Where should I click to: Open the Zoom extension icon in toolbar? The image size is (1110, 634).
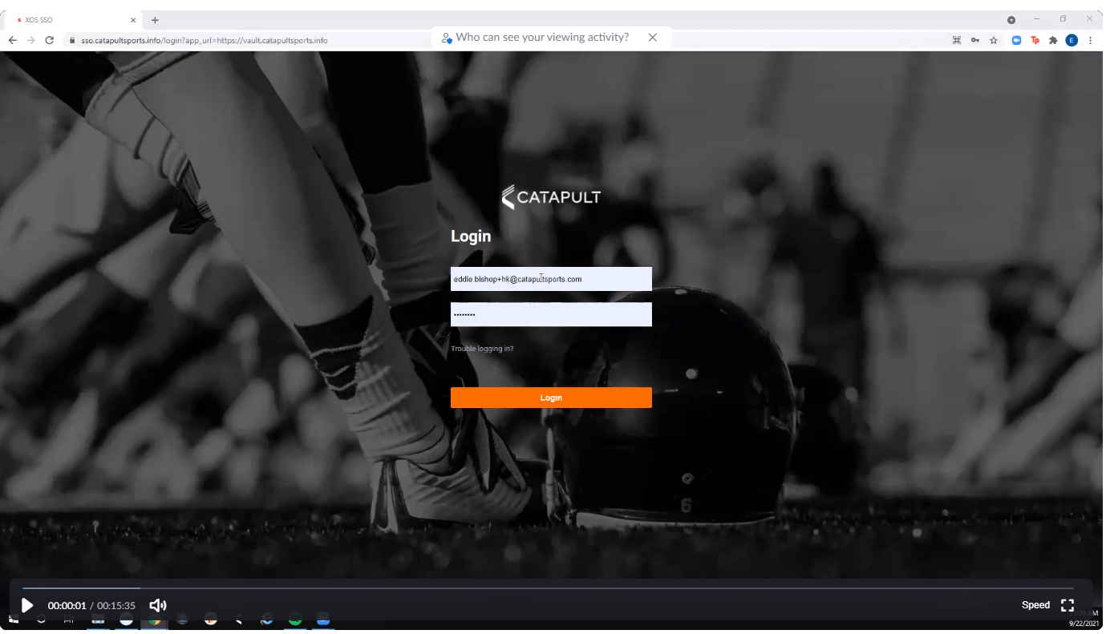(x=1014, y=39)
